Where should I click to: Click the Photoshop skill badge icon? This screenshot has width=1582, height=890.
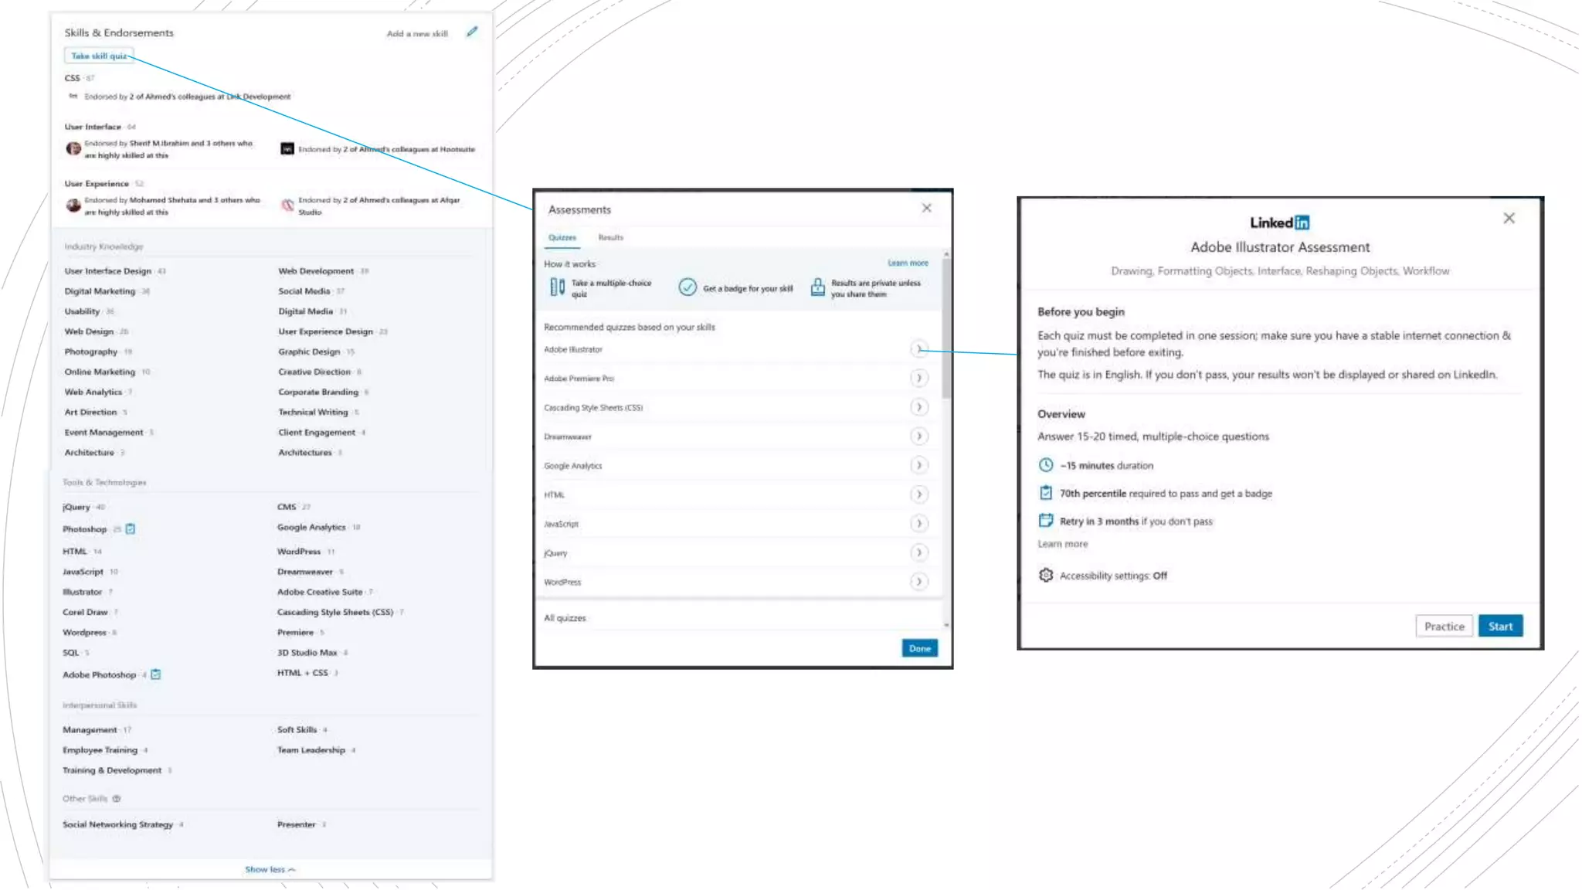131,529
